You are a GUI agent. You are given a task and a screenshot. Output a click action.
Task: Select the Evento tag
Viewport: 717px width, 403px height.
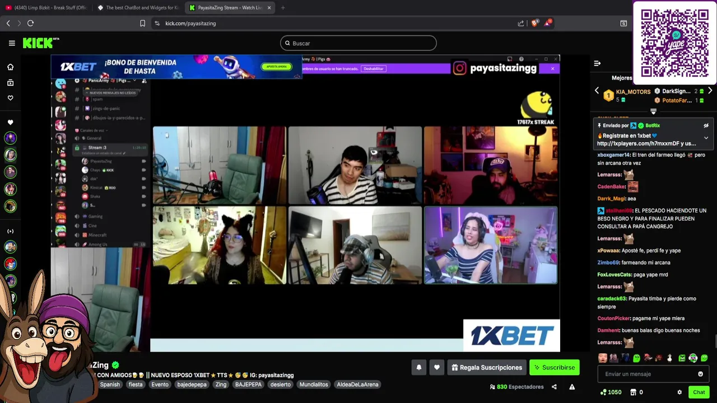click(160, 385)
